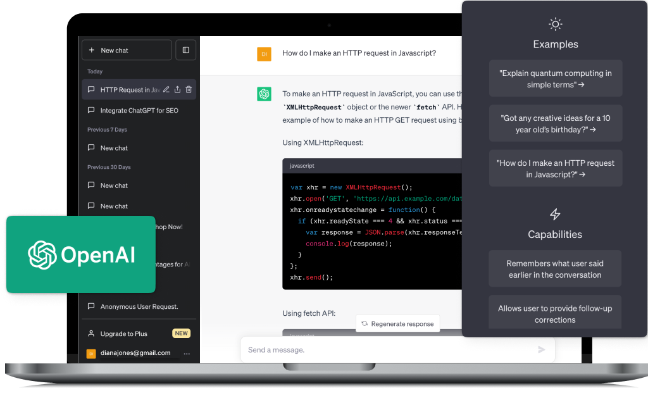
Task: Click the DI avatar beside the email
Action: [x=91, y=354]
